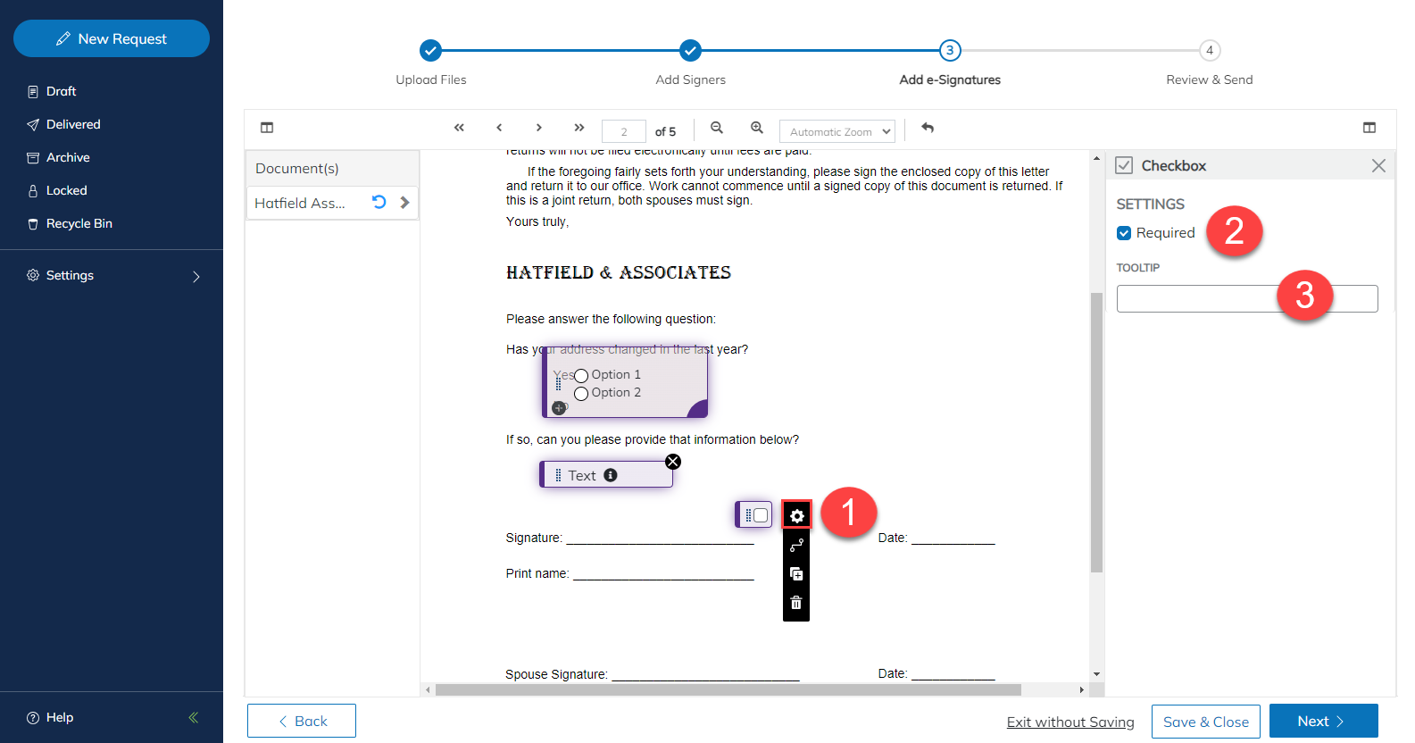Select the Text field on document
The image size is (1415, 743).
click(607, 475)
